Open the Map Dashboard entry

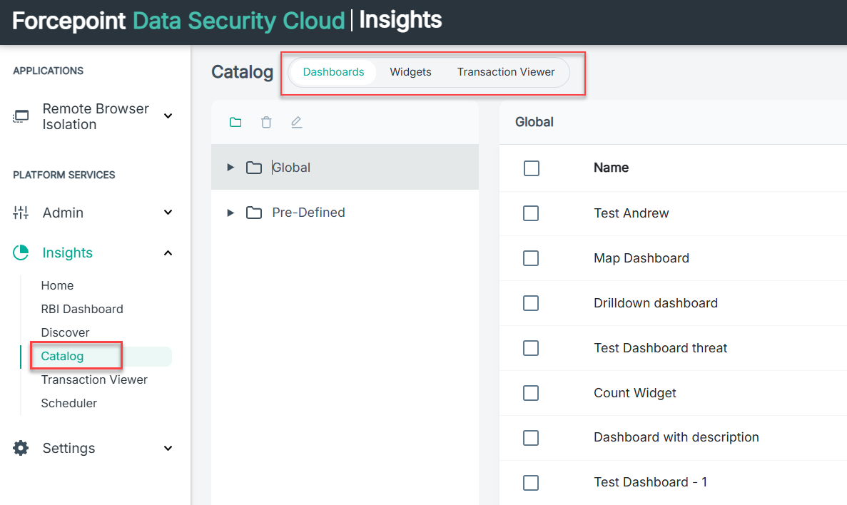pyautogui.click(x=641, y=258)
